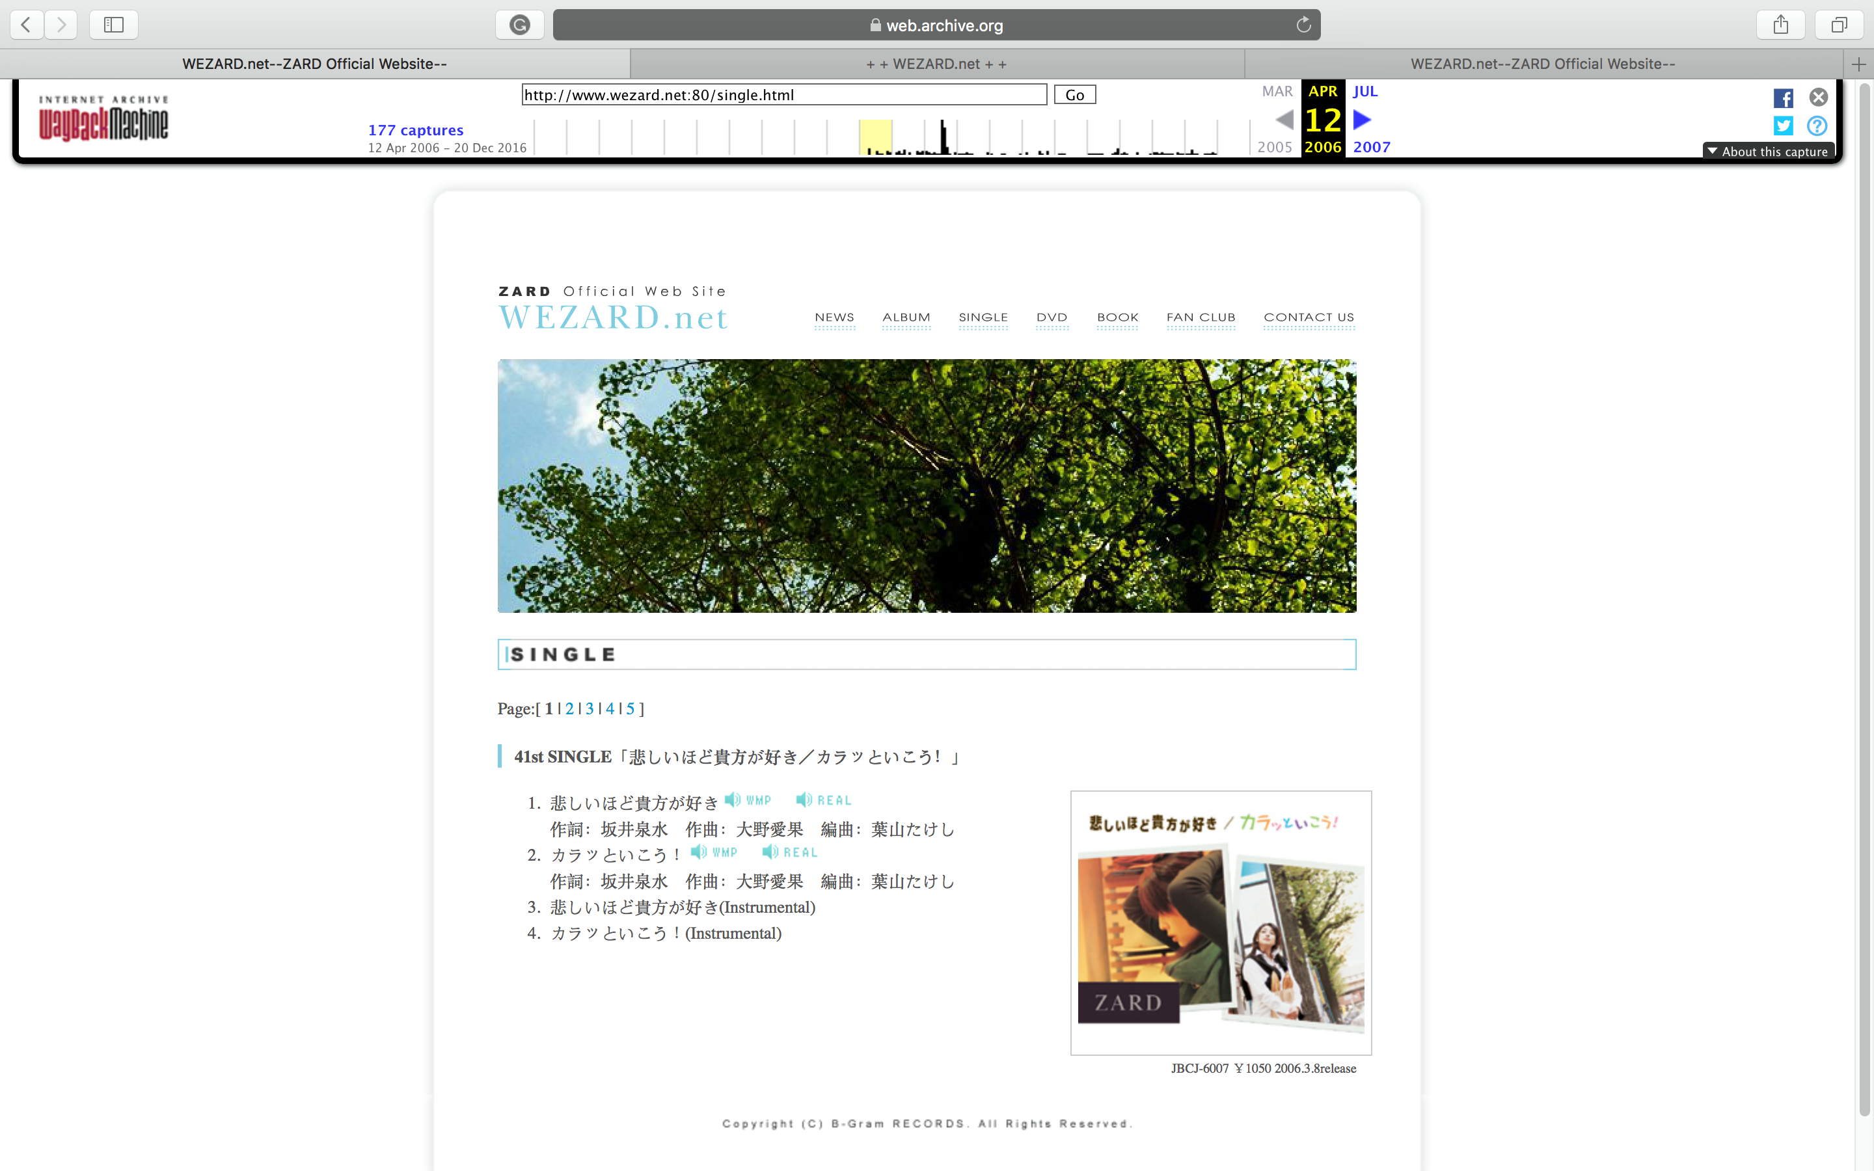Open the ALBUM navigation menu item
The image size is (1874, 1171).
[906, 317]
